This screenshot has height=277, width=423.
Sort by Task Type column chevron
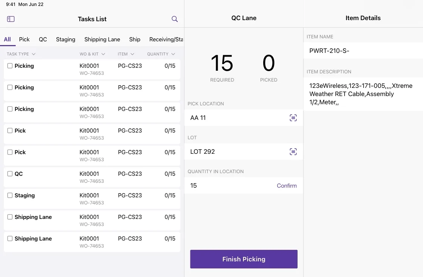coord(34,54)
